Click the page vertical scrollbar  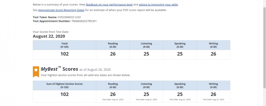coord(264,47)
